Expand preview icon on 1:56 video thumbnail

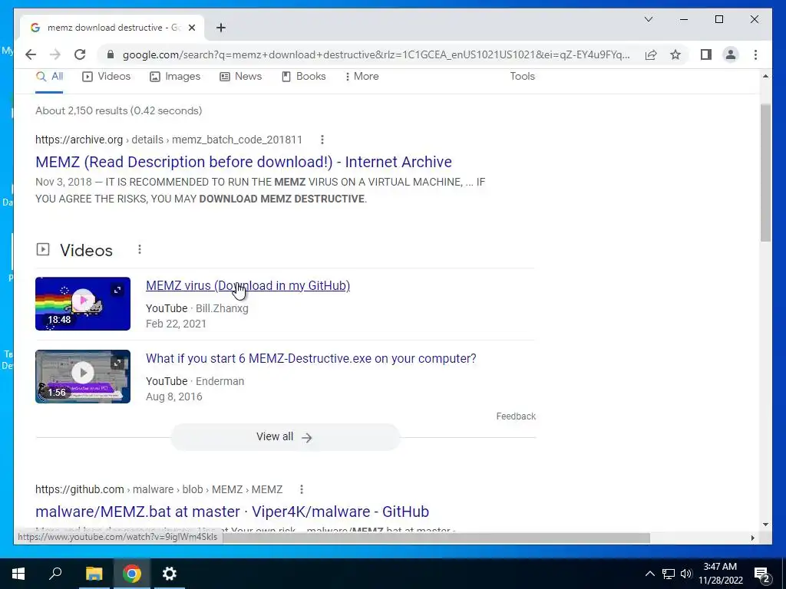tap(117, 363)
